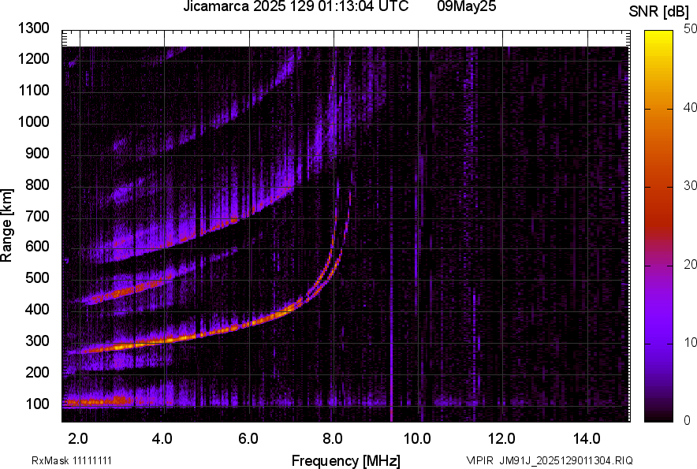Click the plot title 'Jicamarca 2025 129 01:13:04 UTC'
Image resolution: width=697 pixels, height=469 pixels.
pyautogui.click(x=296, y=6)
